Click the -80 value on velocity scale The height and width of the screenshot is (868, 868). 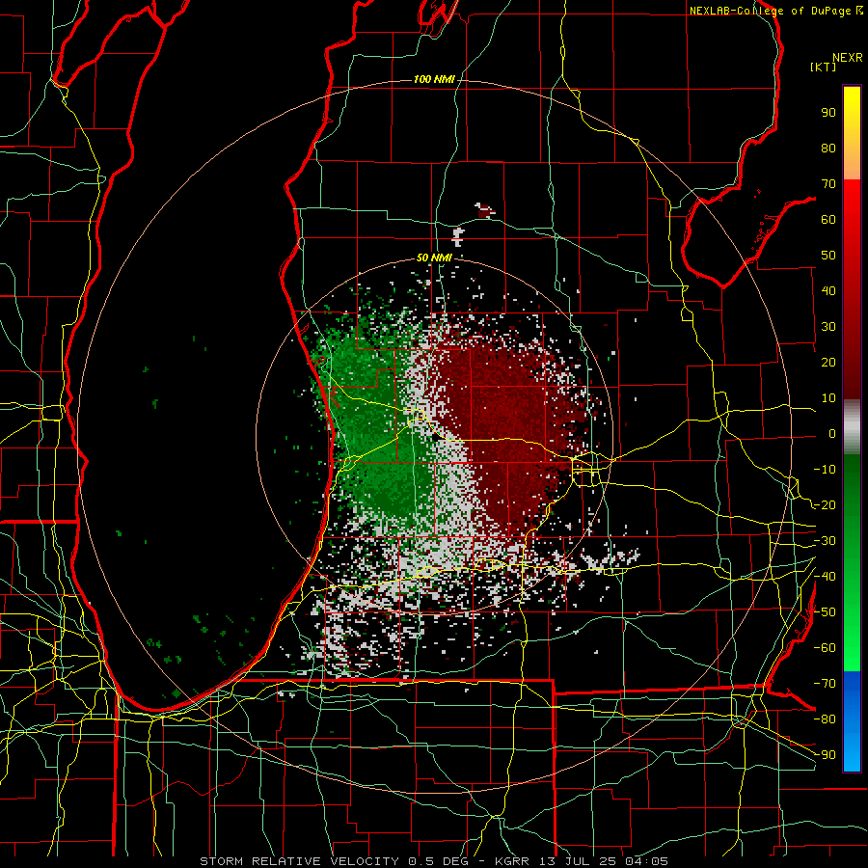825,719
